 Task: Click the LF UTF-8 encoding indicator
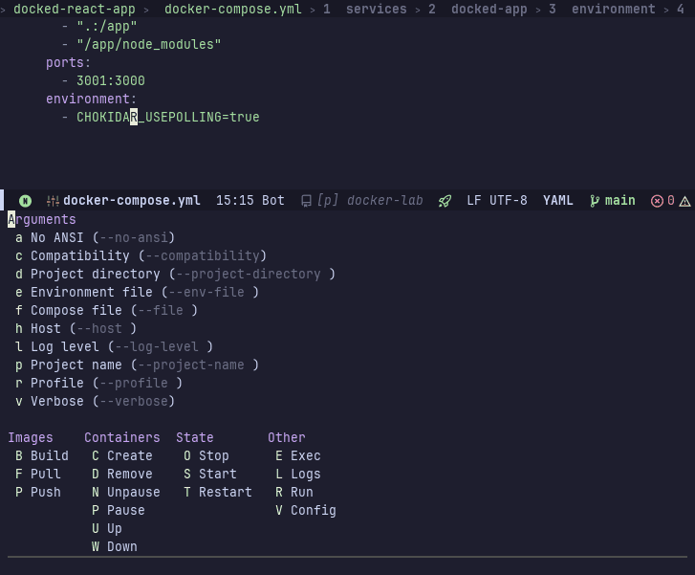click(x=497, y=201)
